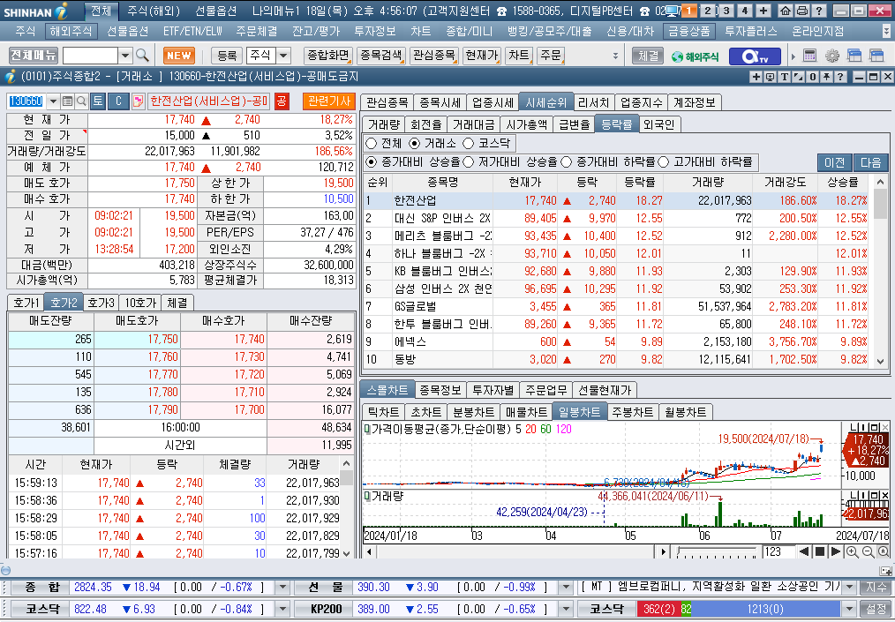Viewport: 895px width, 622px height.
Task: Stop chart playback with square button
Action: click(820, 551)
